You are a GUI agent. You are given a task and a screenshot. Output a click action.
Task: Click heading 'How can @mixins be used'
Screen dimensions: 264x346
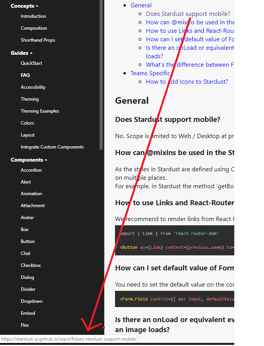coord(174,152)
